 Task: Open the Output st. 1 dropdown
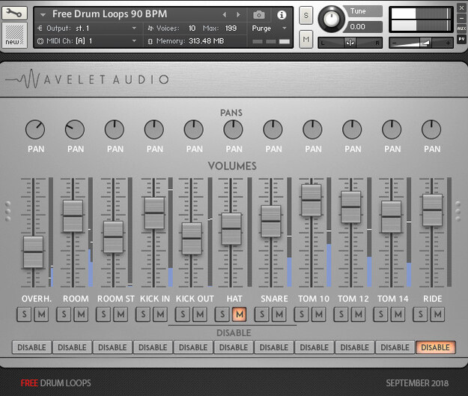tap(134, 28)
